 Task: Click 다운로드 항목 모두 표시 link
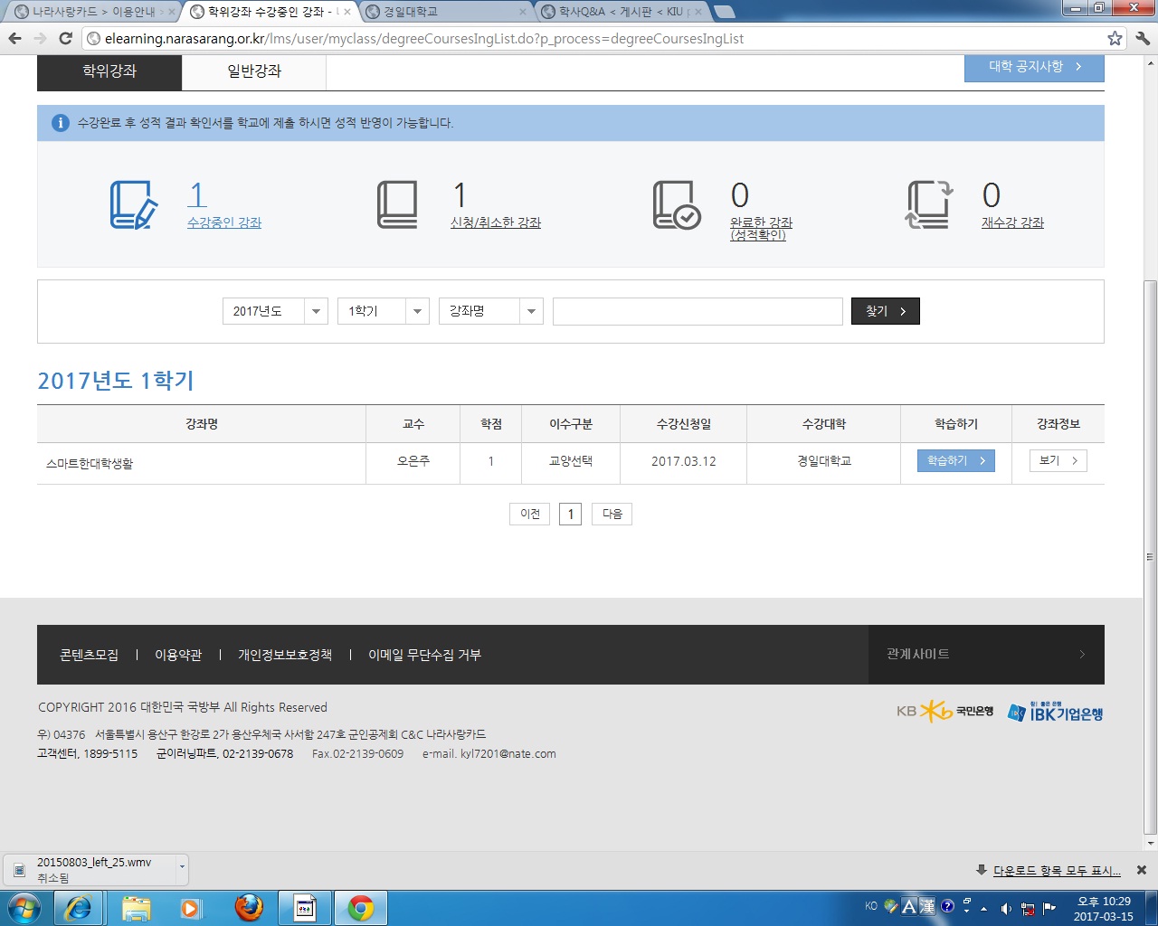1057,870
